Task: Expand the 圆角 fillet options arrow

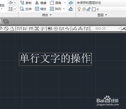Action: click(65, 3)
